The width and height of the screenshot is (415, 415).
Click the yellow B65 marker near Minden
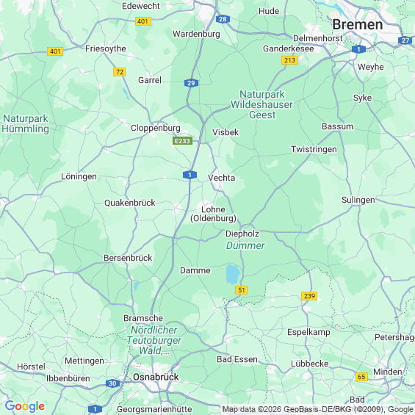361,377
